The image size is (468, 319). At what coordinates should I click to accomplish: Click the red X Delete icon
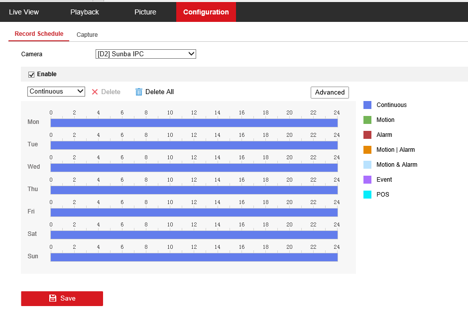pos(95,92)
